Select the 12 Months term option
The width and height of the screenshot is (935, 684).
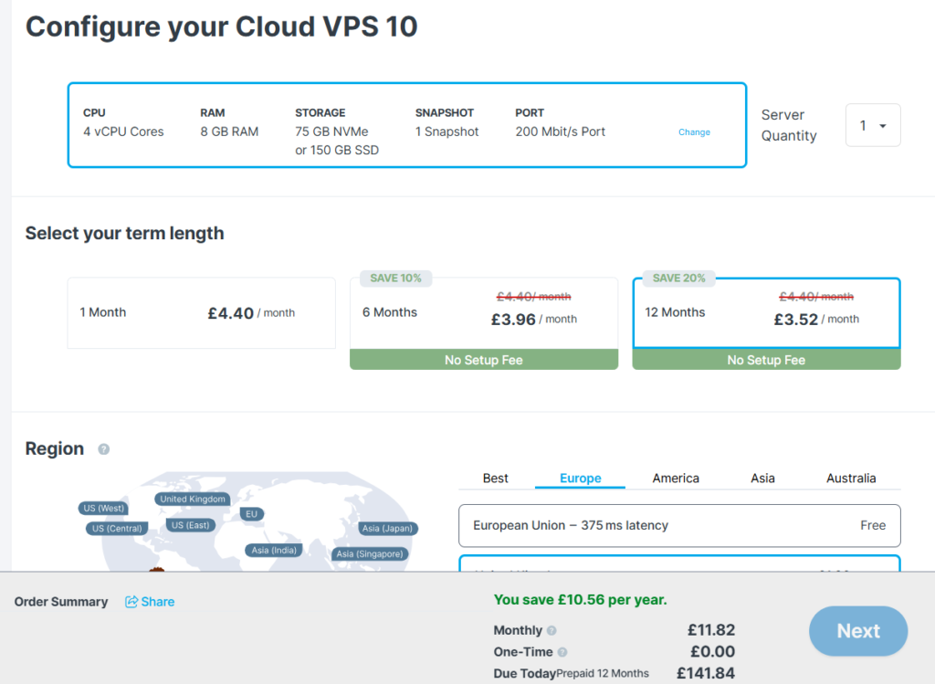pos(765,313)
